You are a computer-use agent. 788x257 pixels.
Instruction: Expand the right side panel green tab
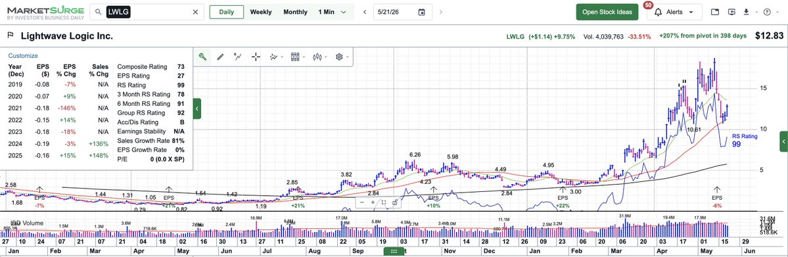[x=783, y=141]
